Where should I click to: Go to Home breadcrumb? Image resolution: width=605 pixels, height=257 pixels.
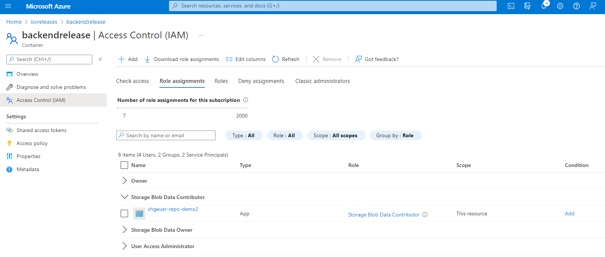(x=14, y=22)
